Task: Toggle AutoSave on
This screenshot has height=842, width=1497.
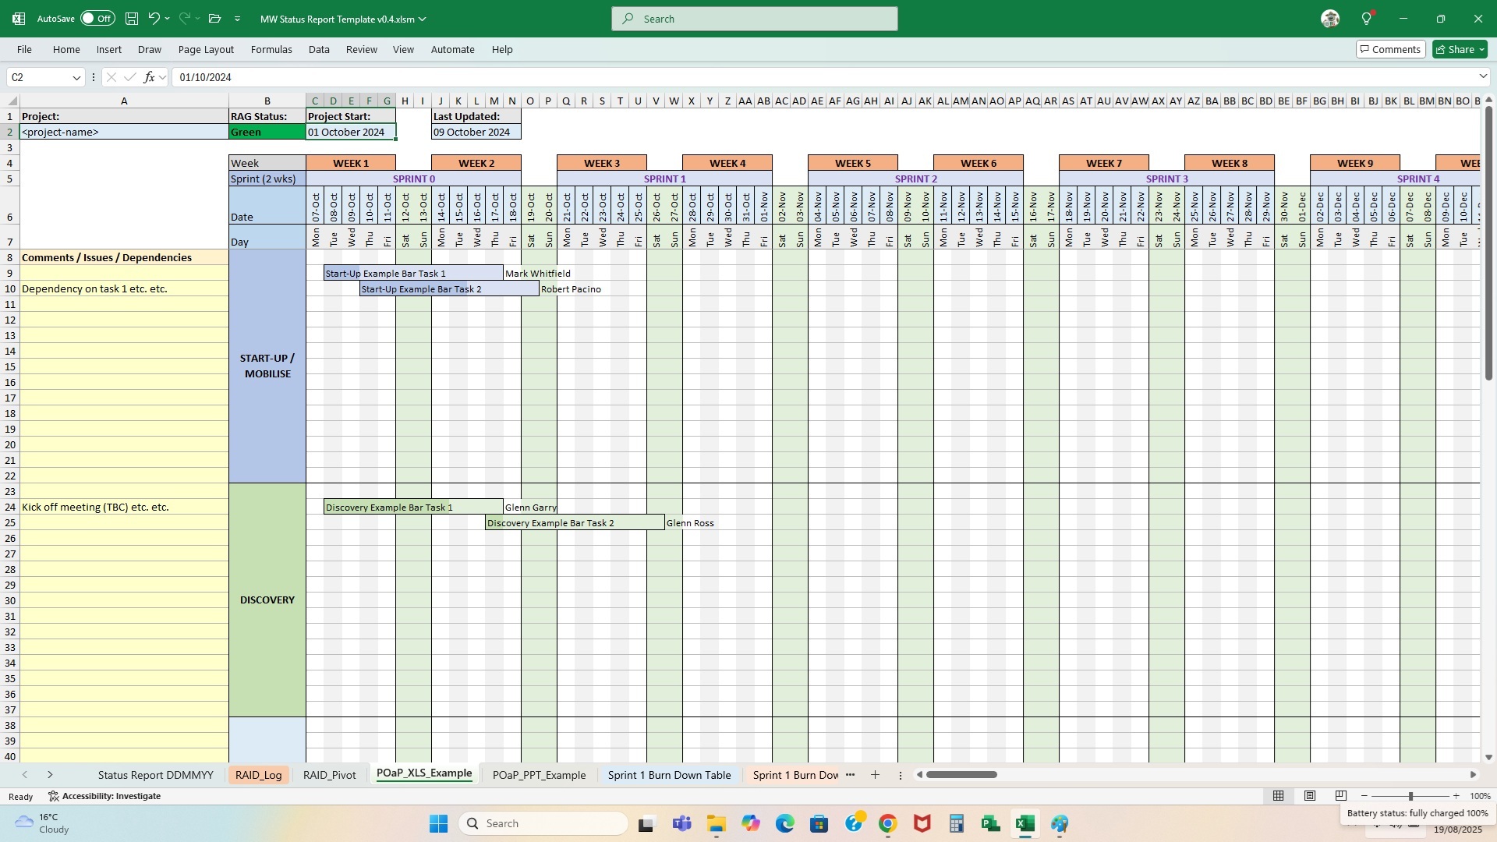Action: pyautogui.click(x=96, y=18)
